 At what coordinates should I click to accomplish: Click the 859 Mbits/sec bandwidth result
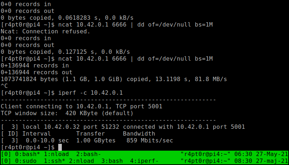click(x=150, y=141)
